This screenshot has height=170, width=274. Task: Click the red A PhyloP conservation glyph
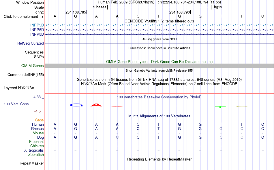click(x=96, y=105)
